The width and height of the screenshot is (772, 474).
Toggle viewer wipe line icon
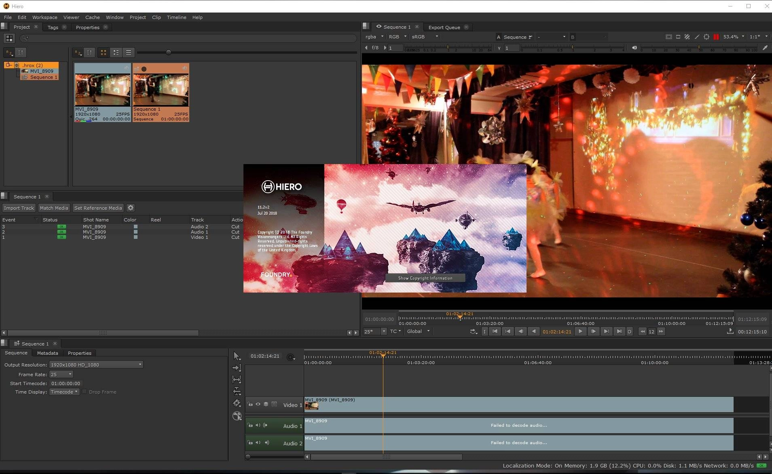click(697, 37)
